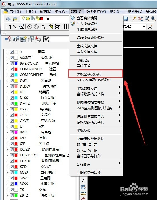Click the 查看实体编码 tag icon
Viewport: 157px width, 200px height.
pyautogui.click(x=73, y=18)
